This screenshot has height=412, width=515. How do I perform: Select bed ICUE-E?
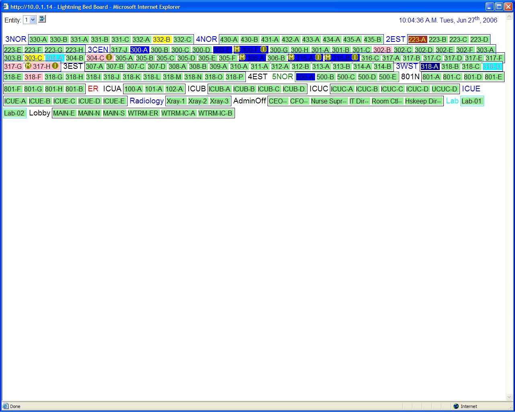pos(114,101)
